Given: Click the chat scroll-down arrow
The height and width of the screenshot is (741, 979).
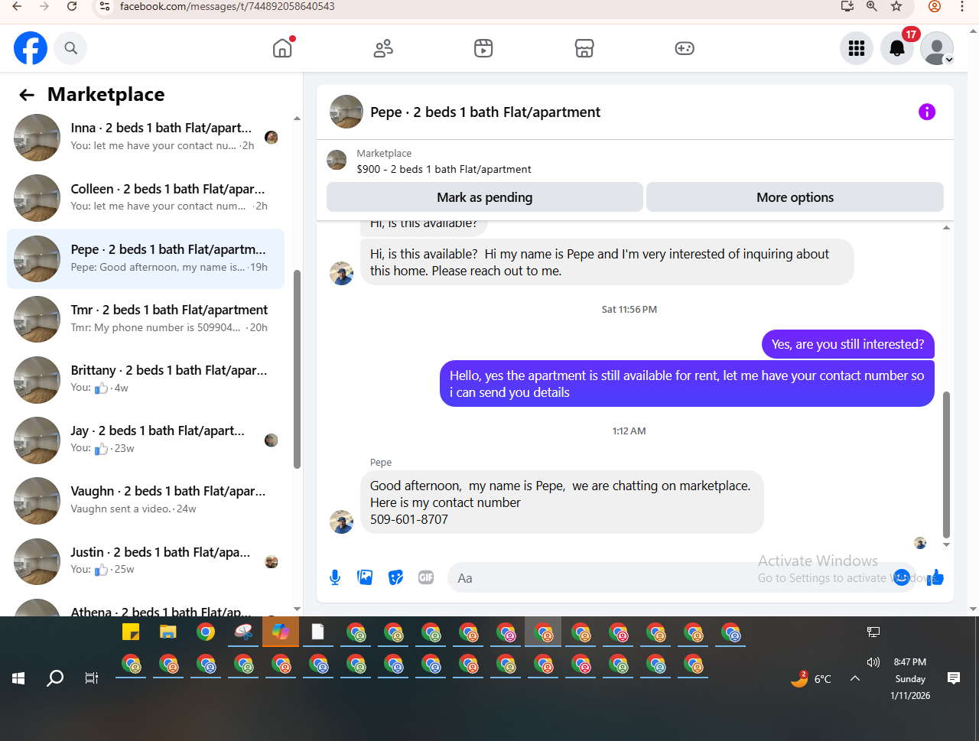Looking at the screenshot, I should tap(946, 544).
